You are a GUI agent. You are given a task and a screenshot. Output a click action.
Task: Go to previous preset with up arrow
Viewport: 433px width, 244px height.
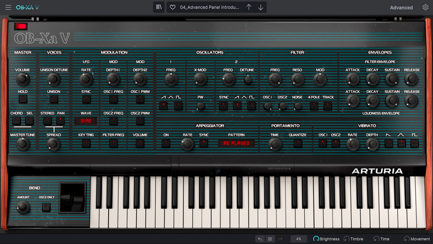[x=249, y=8]
